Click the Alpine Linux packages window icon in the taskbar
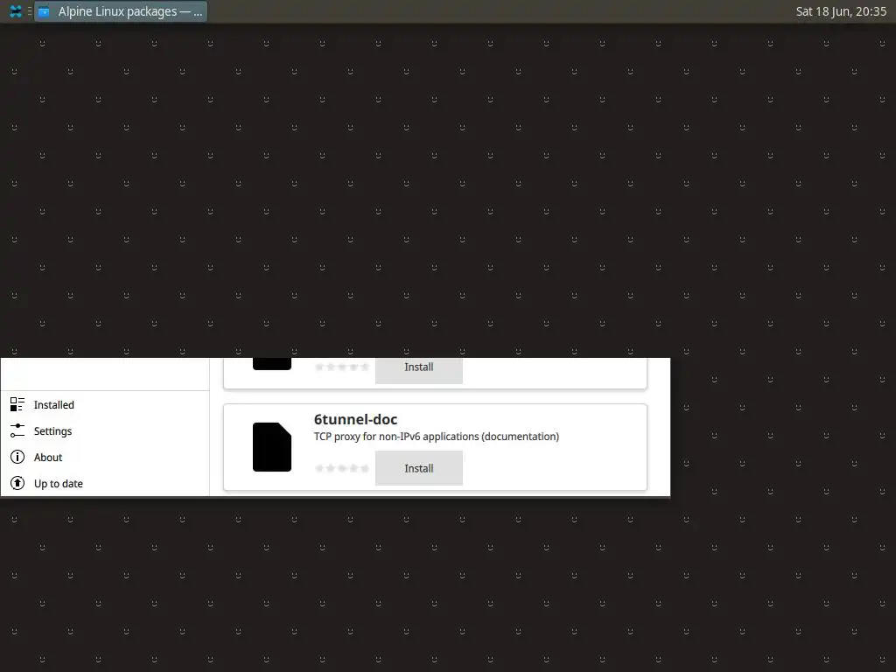 click(x=44, y=11)
